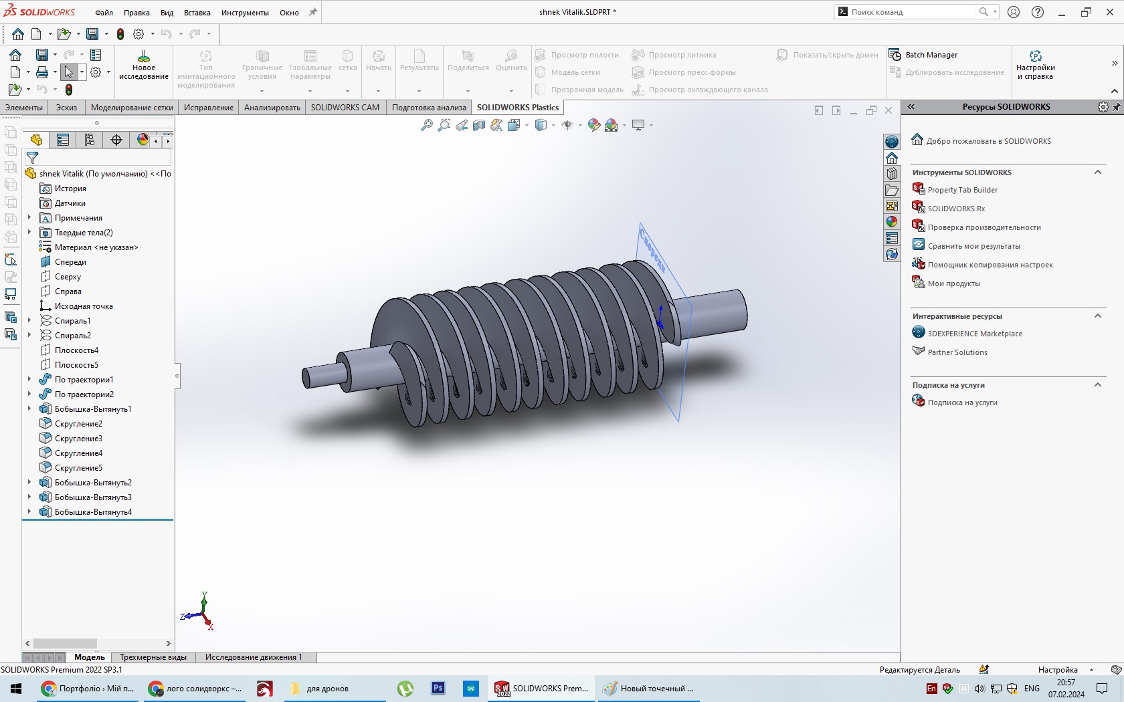Open the Исследование движения 1 tab
Viewport: 1124px width, 702px height.
(x=254, y=657)
